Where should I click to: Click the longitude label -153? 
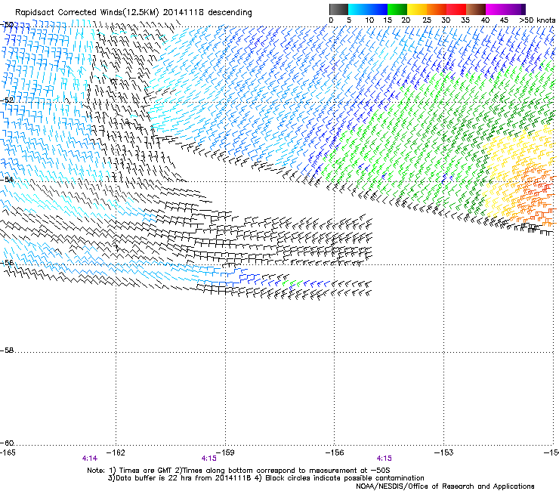click(444, 452)
